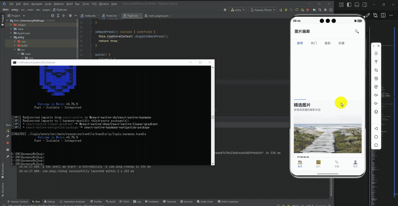Open the VCS menu
This screenshot has width=398, height=206.
point(94,4)
